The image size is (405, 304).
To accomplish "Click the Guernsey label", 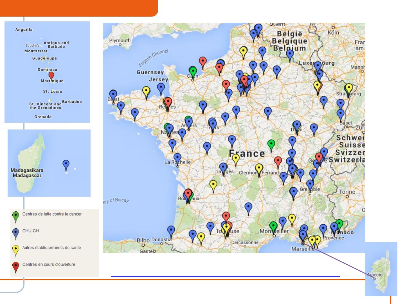I will (150, 72).
